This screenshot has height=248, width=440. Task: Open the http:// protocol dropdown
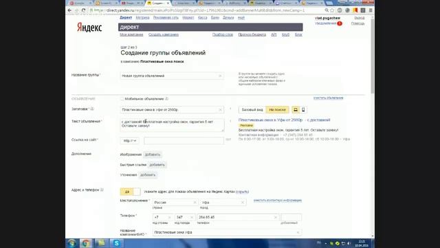pyautogui.click(x=130, y=141)
